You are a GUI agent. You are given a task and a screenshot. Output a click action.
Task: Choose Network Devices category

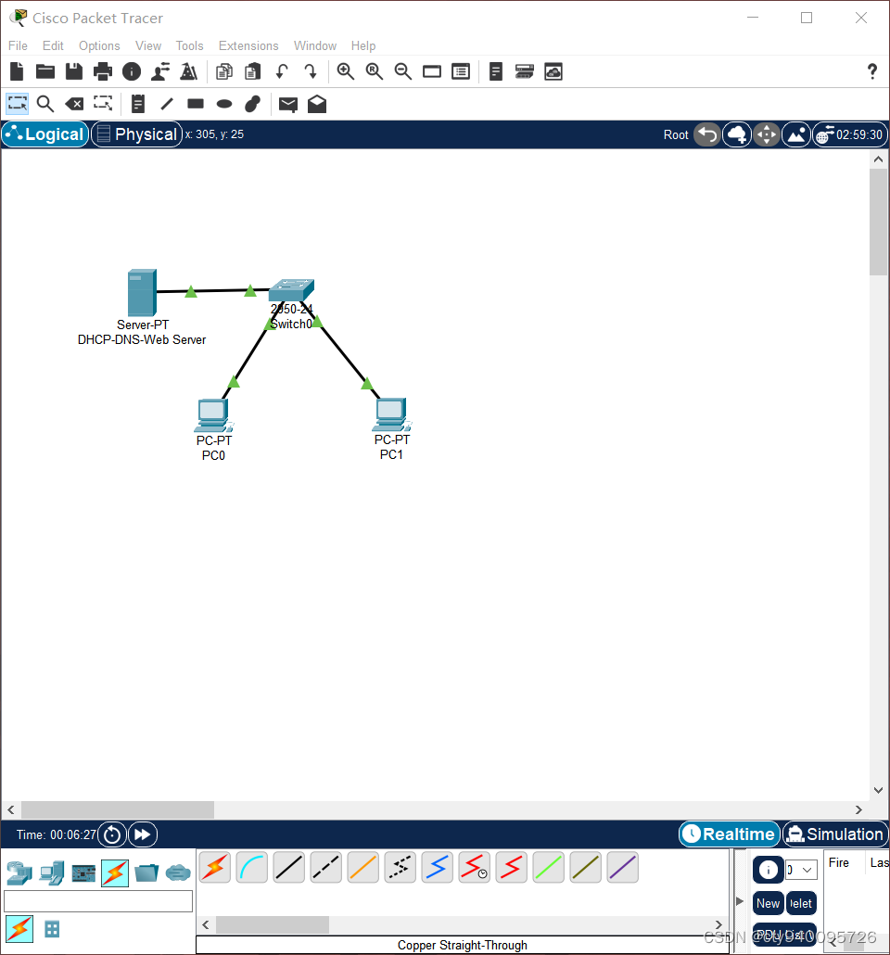point(19,873)
